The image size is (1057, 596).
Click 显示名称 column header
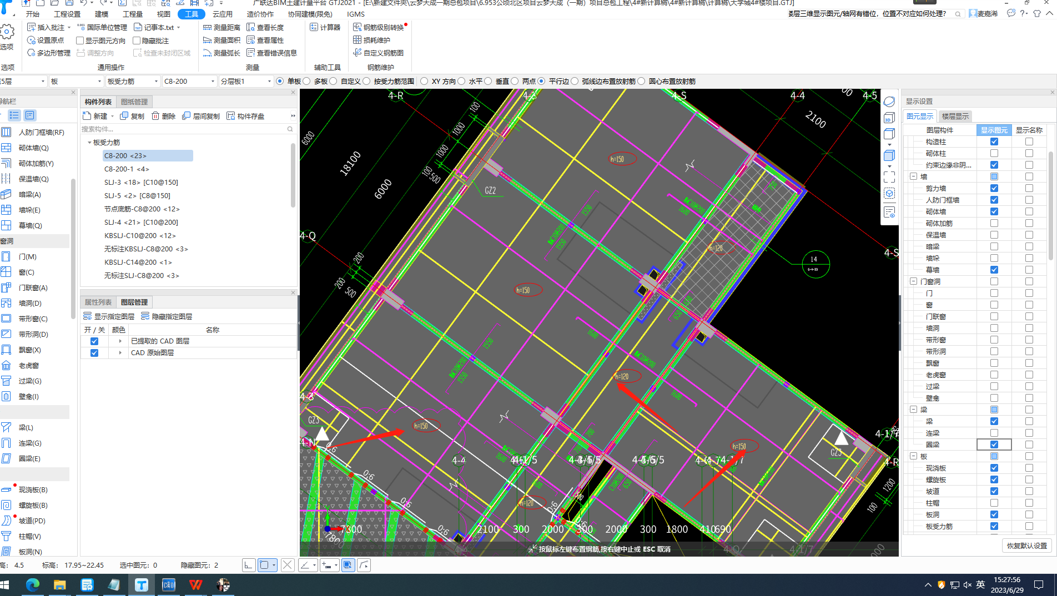point(1029,130)
